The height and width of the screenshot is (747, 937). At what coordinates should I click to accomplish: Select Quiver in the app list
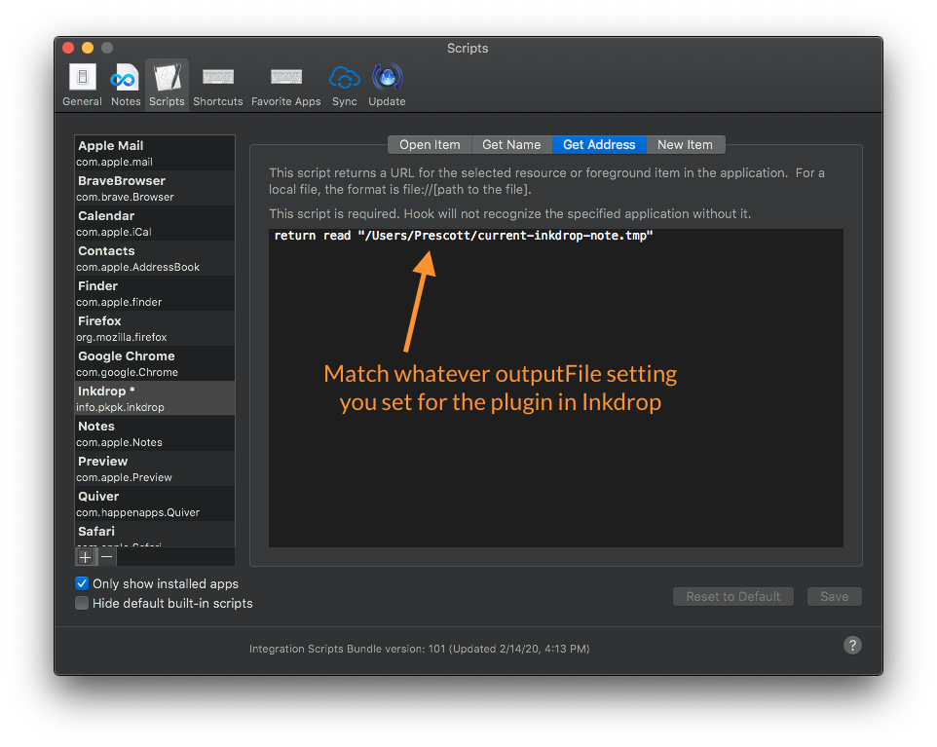click(x=155, y=504)
